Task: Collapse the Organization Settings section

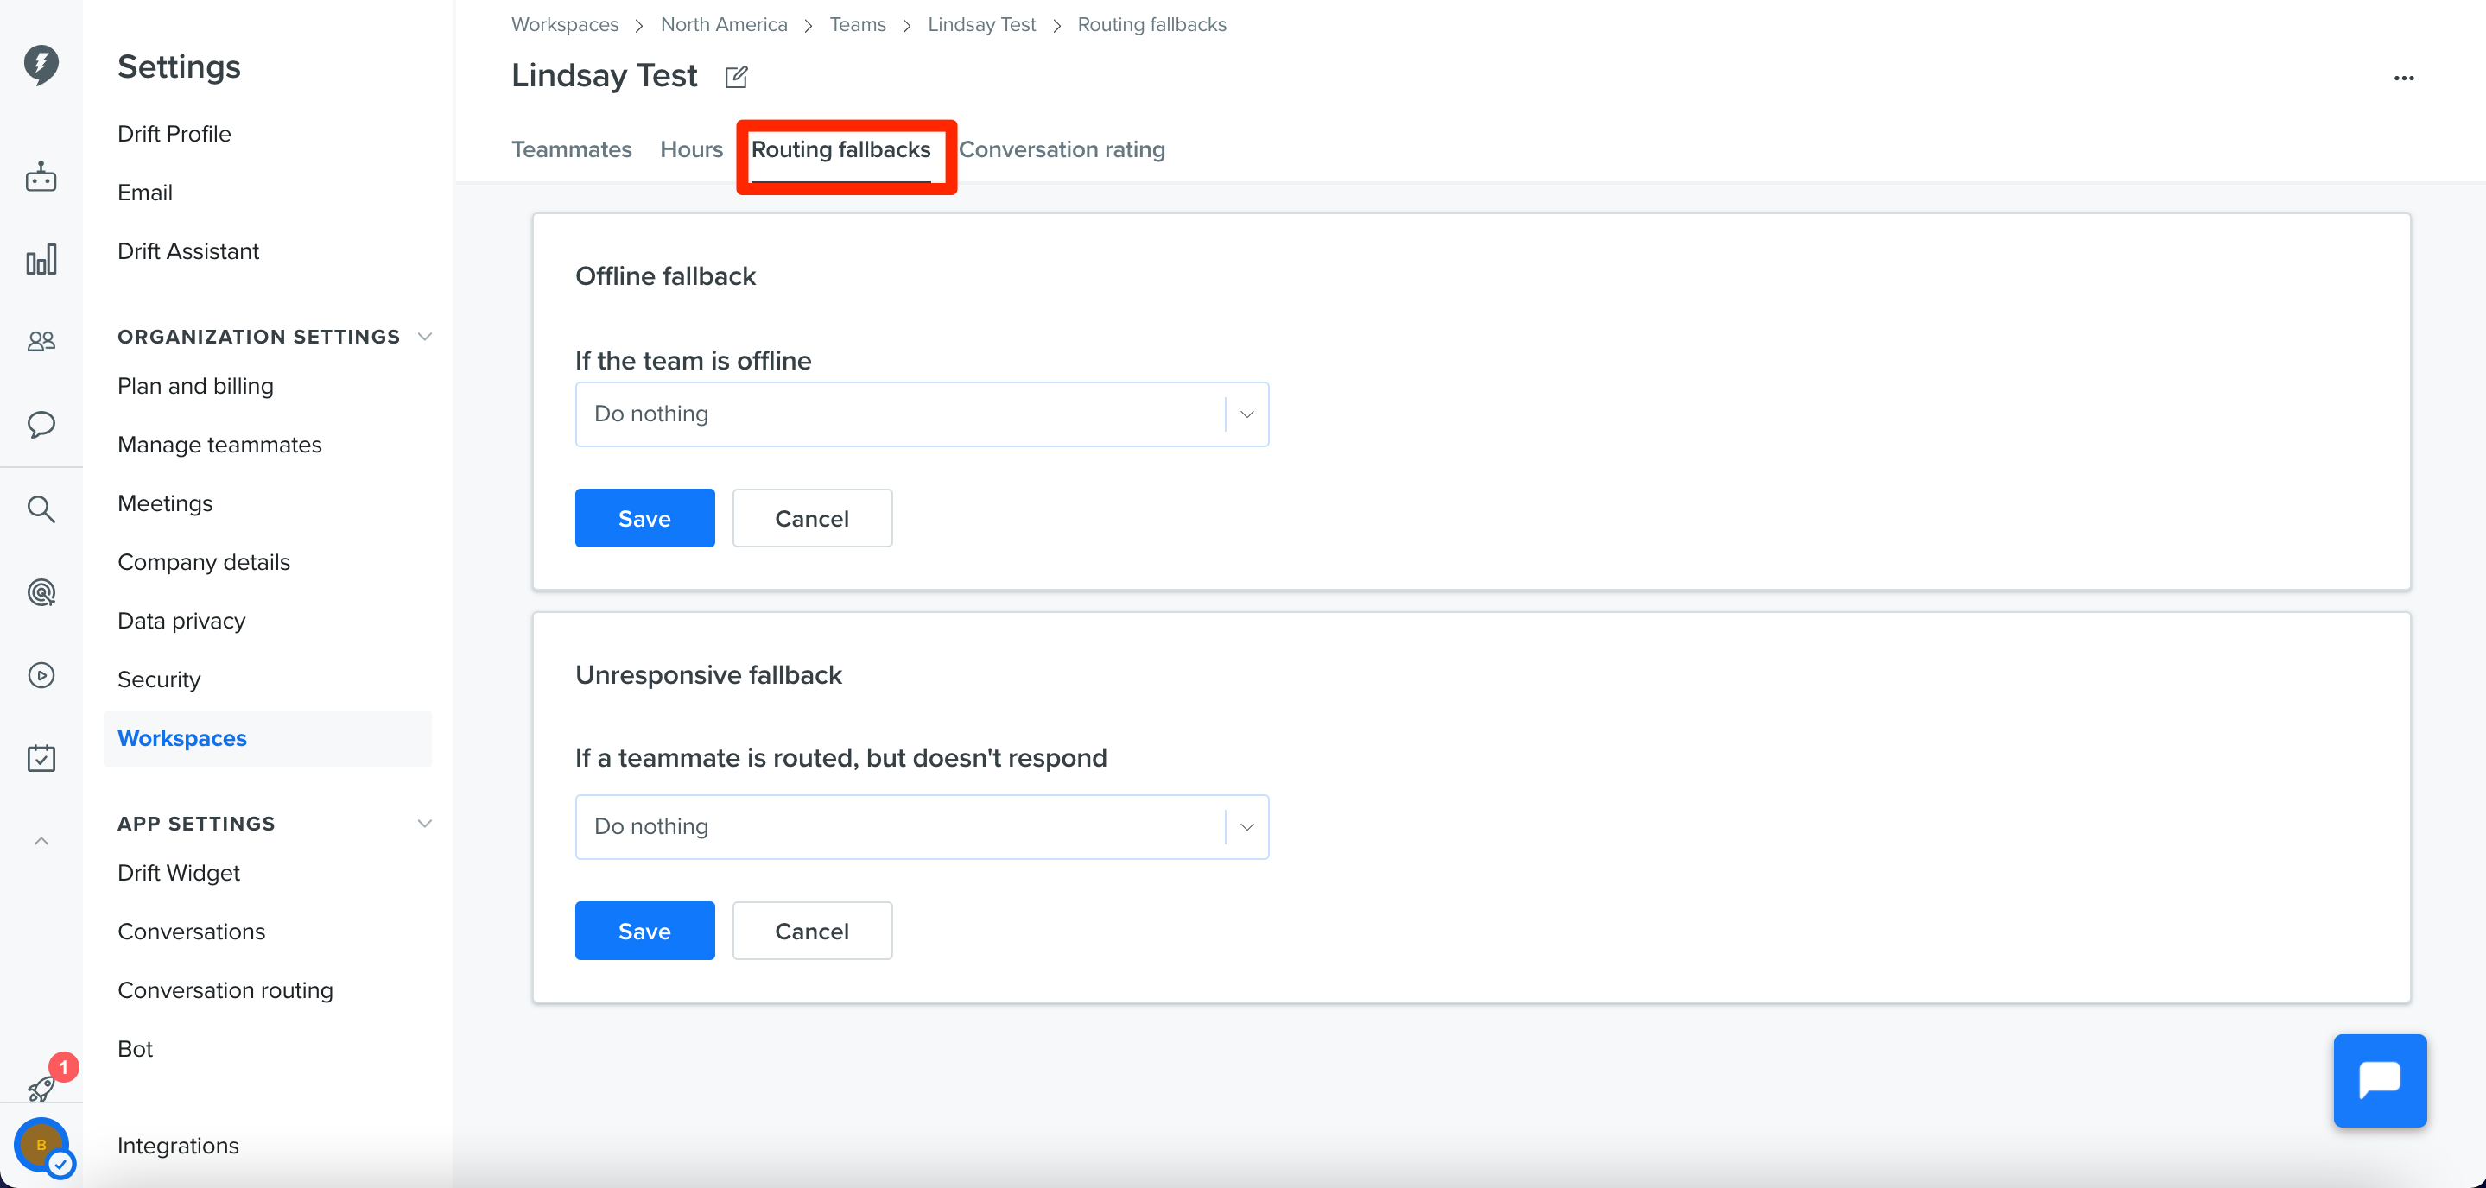Action: pos(425,337)
